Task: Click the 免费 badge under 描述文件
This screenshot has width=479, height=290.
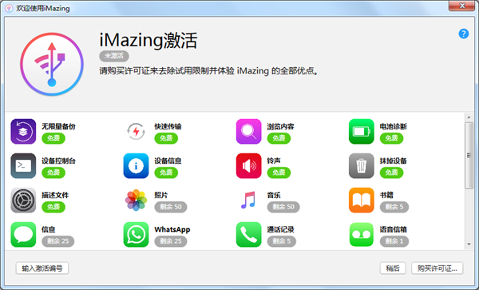Action: click(x=53, y=207)
